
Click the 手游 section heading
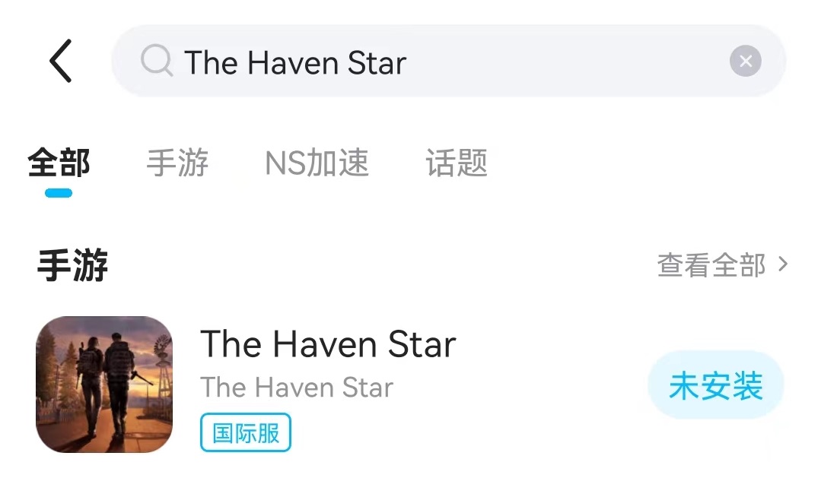pos(72,265)
